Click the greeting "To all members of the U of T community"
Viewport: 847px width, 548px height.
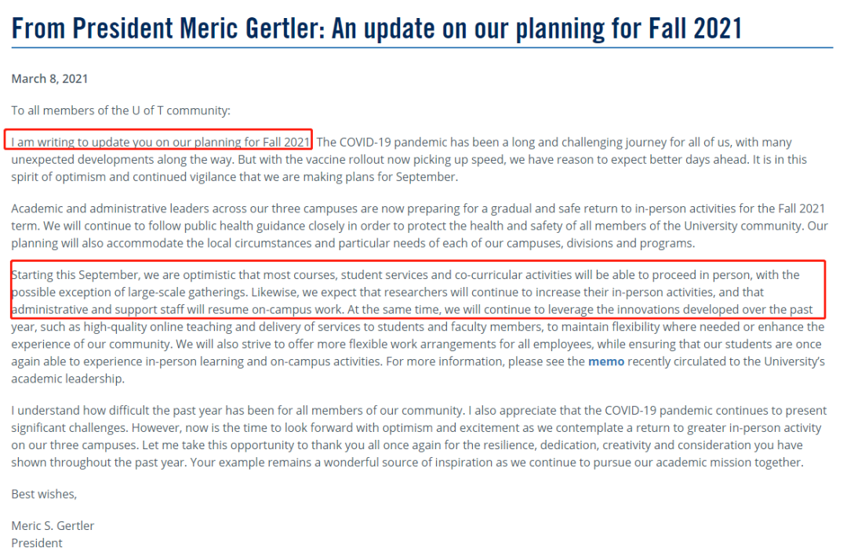click(121, 110)
